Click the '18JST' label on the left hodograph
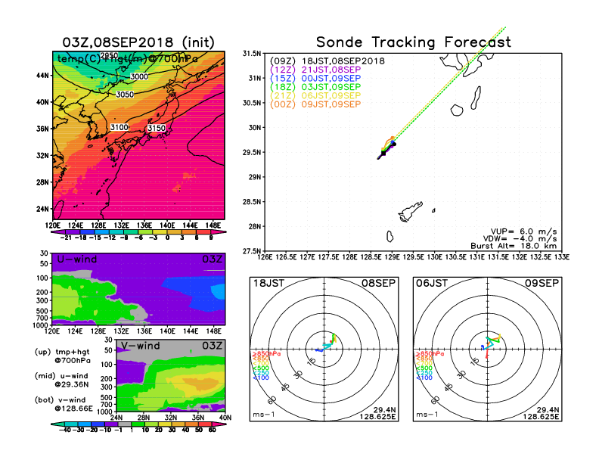The width and height of the screenshot is (599, 463). 268,284
